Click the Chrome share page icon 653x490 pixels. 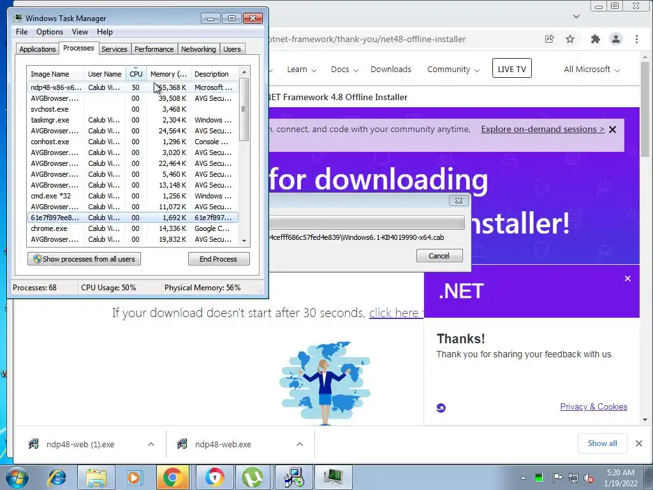pos(549,39)
